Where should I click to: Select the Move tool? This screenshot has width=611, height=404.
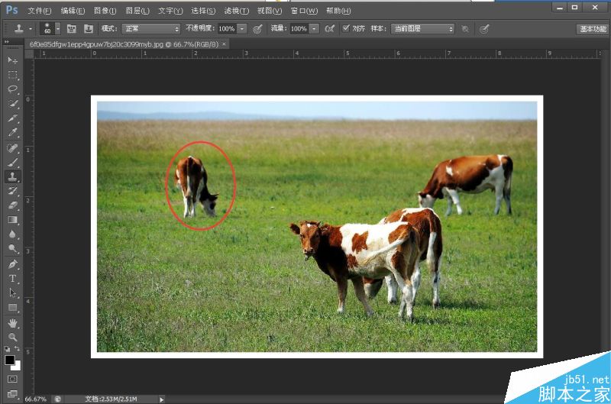click(12, 60)
